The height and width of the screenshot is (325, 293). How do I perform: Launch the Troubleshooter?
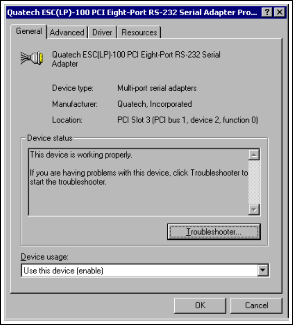[214, 232]
